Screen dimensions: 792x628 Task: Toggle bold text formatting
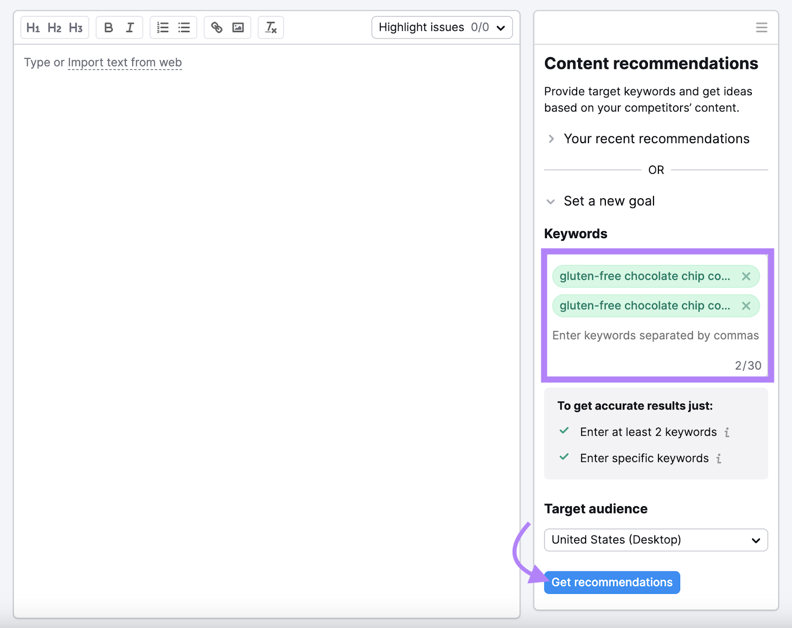click(108, 27)
